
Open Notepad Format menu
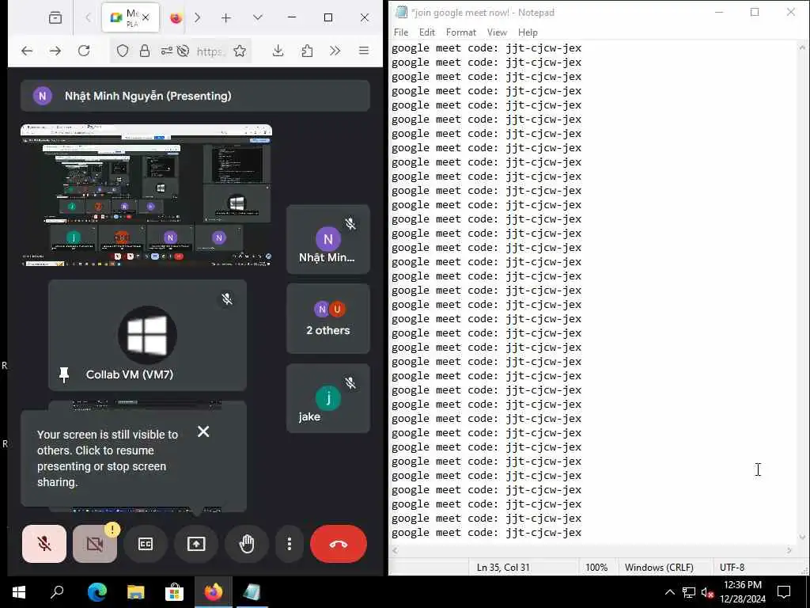tap(461, 32)
